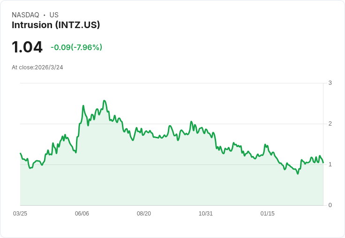
Task: Click the y-axis value 0
Action: [330, 205]
